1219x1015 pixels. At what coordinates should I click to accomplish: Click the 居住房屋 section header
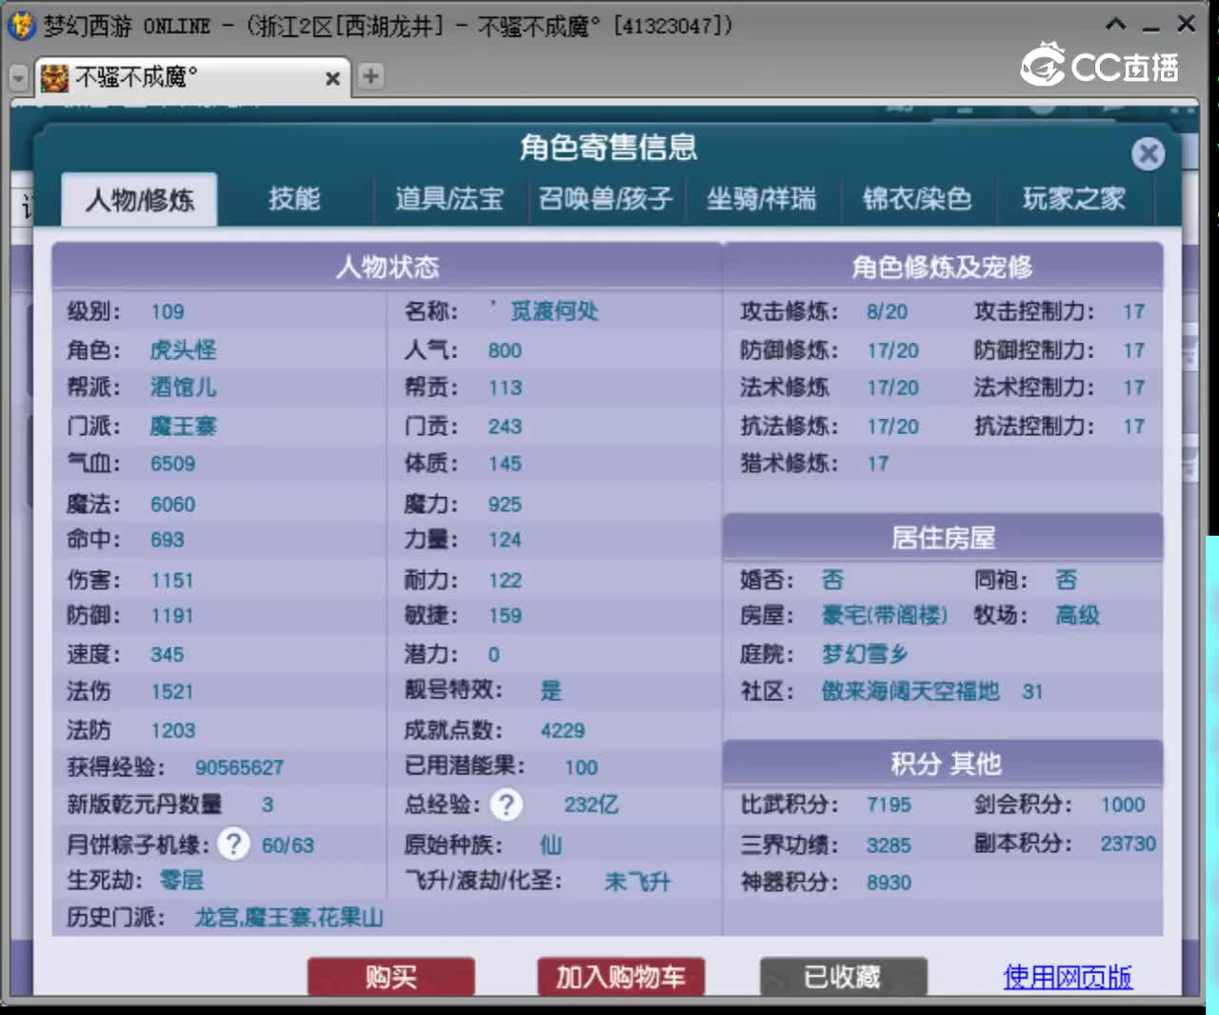[x=943, y=538]
